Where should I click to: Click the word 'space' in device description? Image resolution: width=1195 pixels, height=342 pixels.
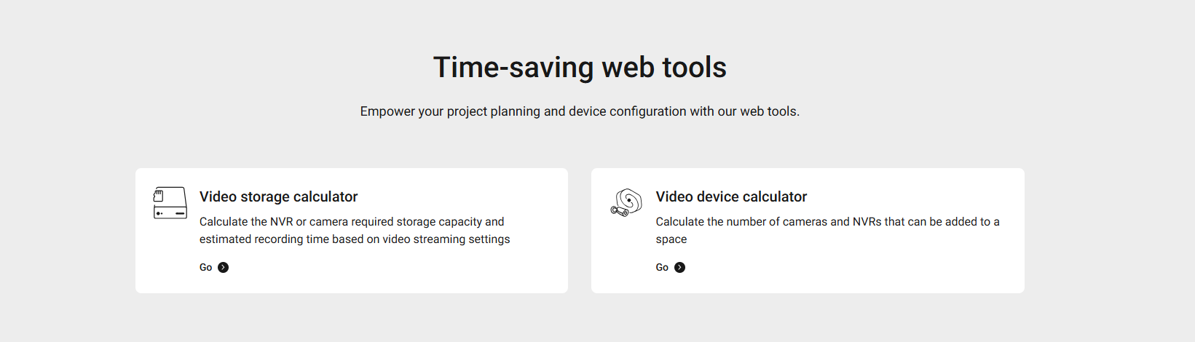click(671, 239)
